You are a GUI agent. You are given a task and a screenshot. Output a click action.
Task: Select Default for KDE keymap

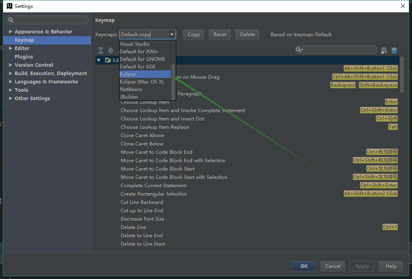(145, 67)
